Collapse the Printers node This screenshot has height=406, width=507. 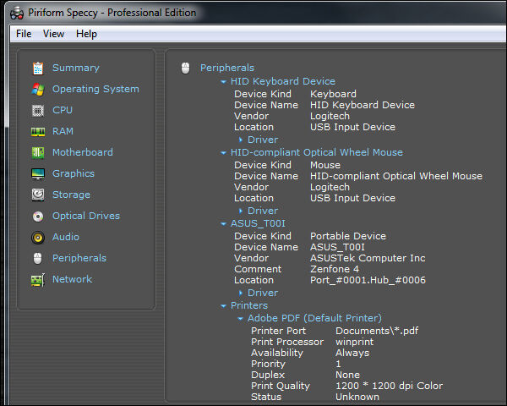[223, 305]
